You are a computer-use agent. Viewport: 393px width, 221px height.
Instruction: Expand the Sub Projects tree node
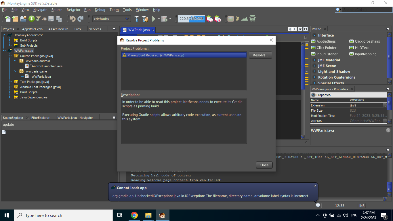(9, 45)
